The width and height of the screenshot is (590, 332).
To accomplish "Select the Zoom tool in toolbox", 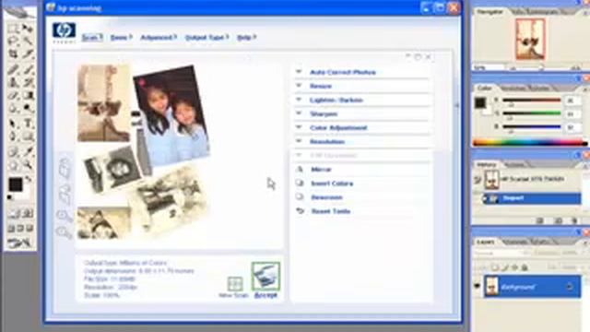I will coord(27,165).
